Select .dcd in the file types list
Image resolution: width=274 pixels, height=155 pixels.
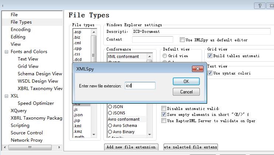tap(78, 59)
